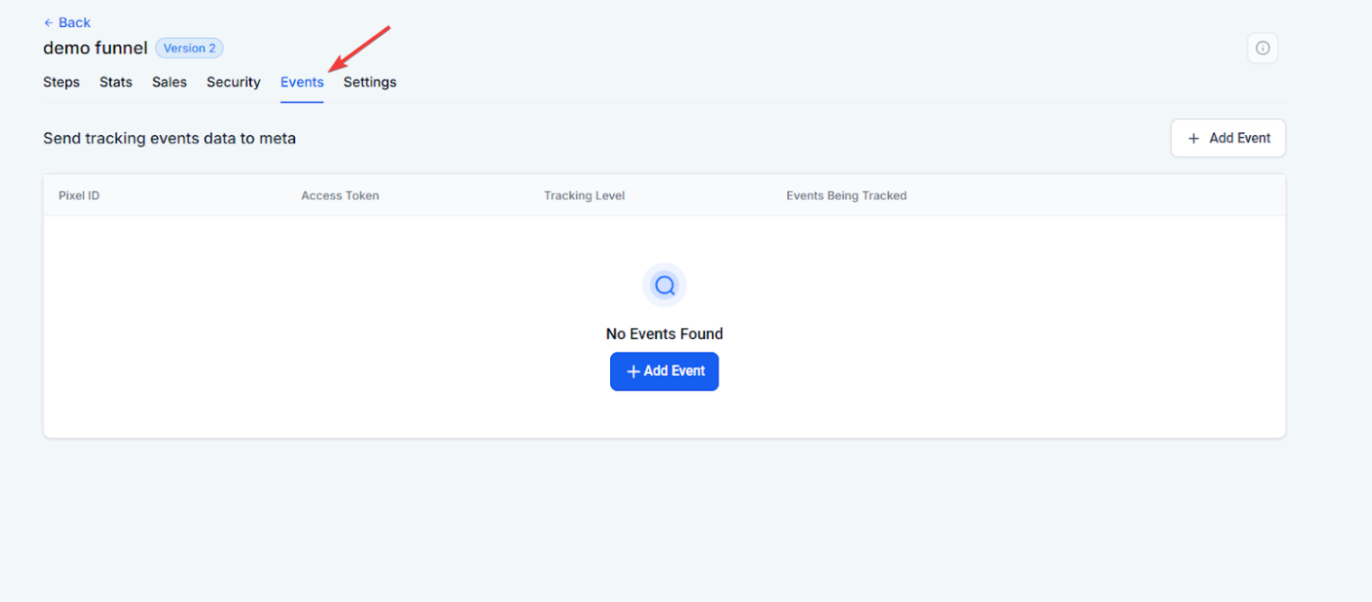
Task: Click the Access Token column header
Action: (340, 196)
